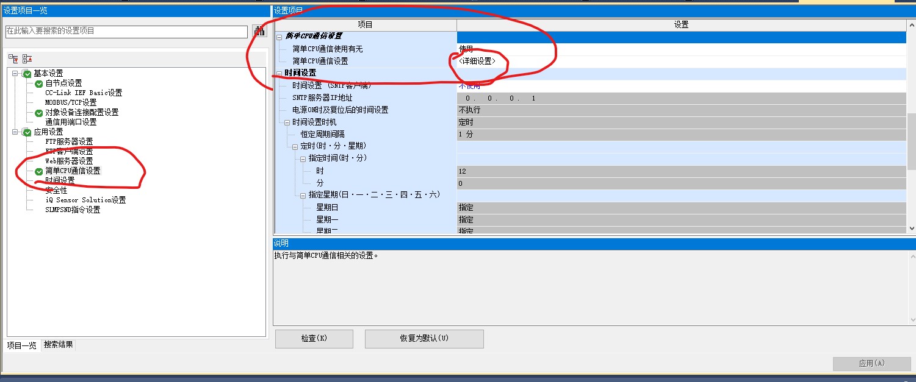Click green check icon beside 简单CPU通信设置

pyautogui.click(x=39, y=171)
